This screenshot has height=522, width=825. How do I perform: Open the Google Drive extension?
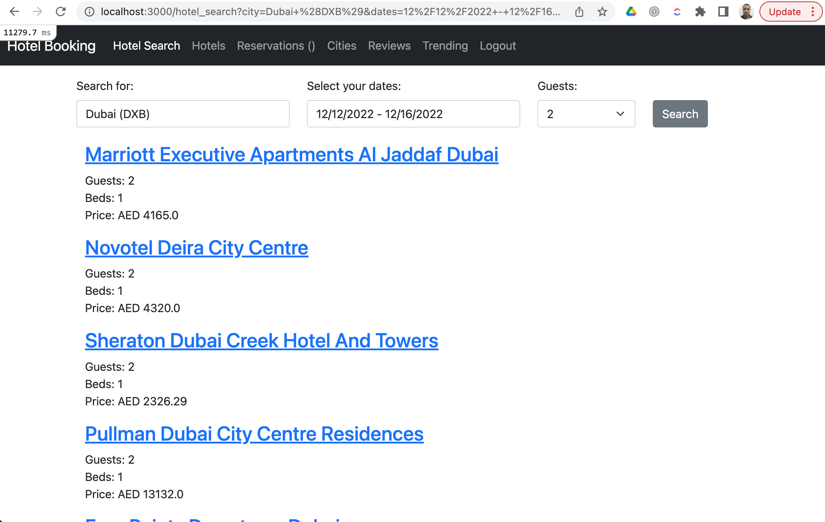pyautogui.click(x=631, y=12)
